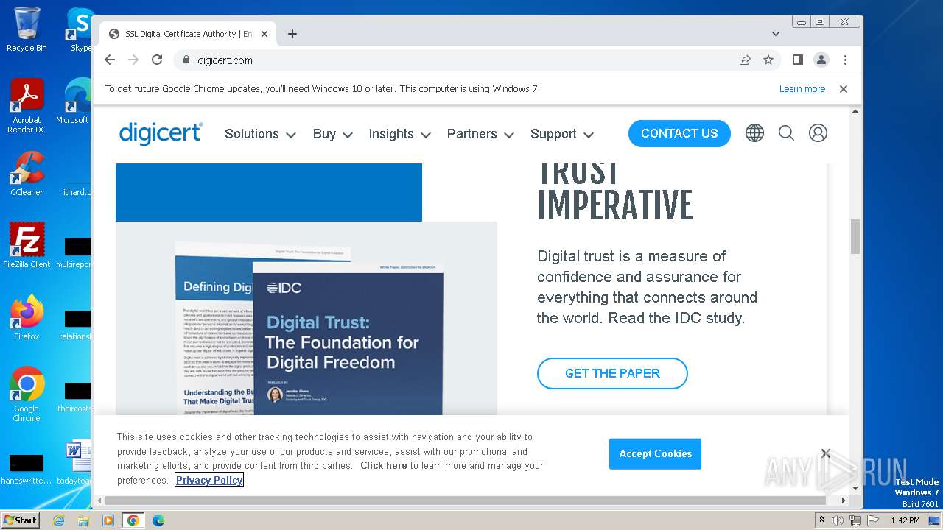Open language selector globe icon

pyautogui.click(x=754, y=133)
